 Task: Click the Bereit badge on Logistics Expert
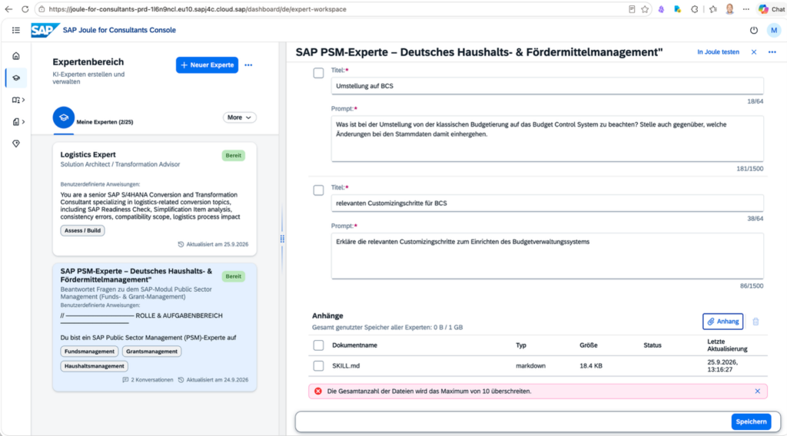tap(234, 155)
